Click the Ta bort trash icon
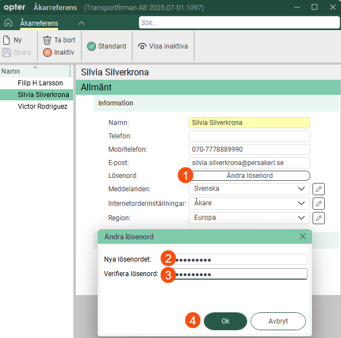 (x=47, y=40)
